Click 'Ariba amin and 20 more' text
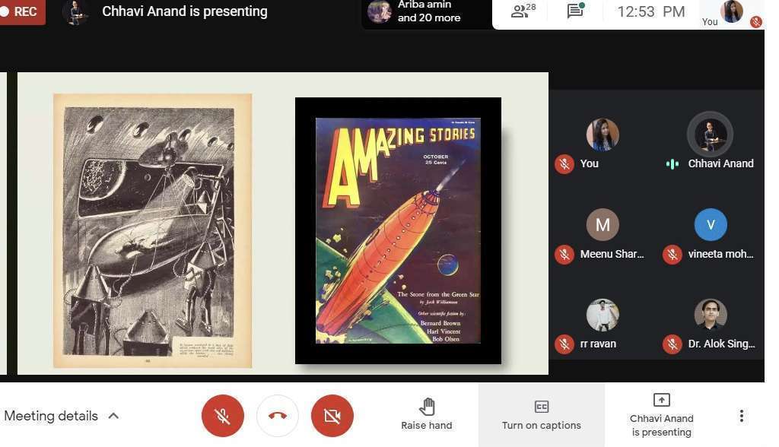Image resolution: width=779 pixels, height=447 pixels. coord(429,11)
